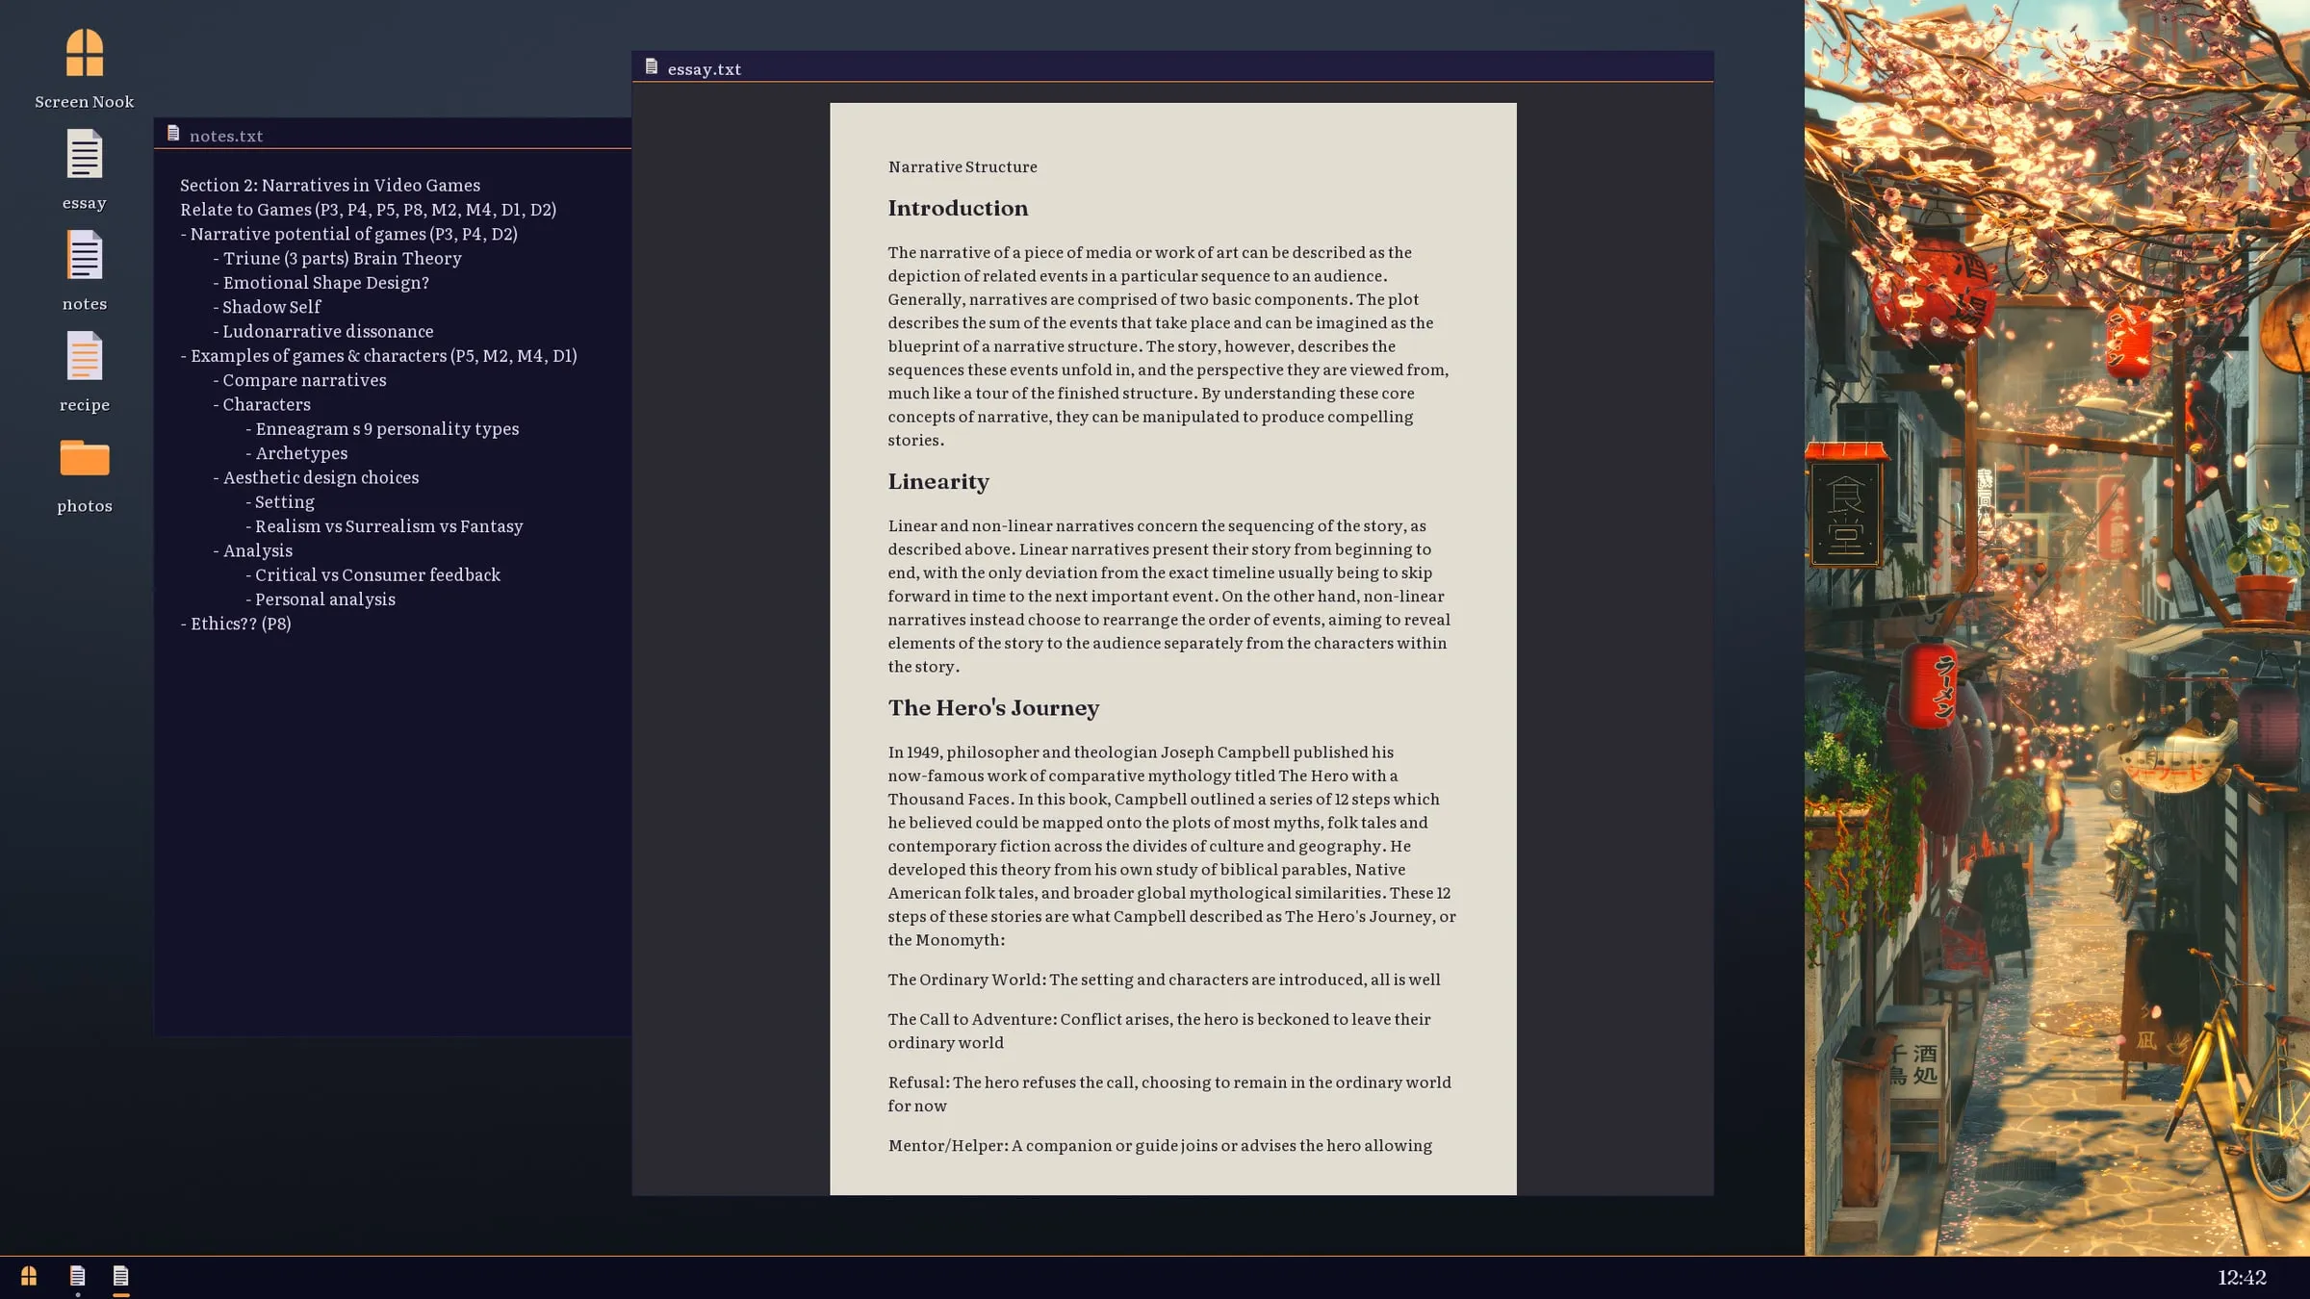Screen dimensions: 2310x1299
Task: Check the 12:42 taskbar clock
Action: (x=2242, y=1278)
